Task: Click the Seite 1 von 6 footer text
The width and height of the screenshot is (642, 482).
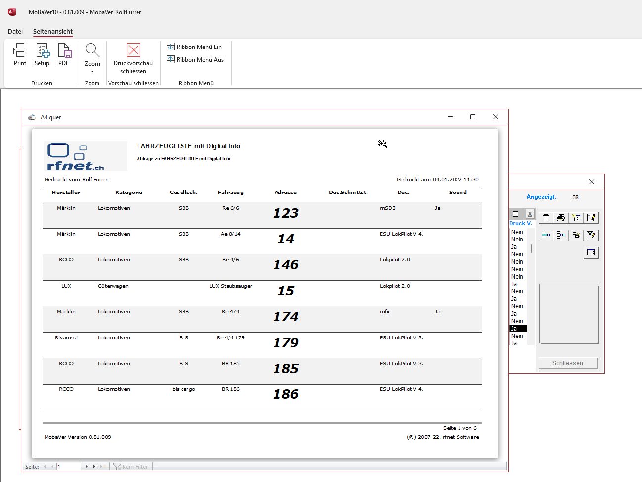Action: click(460, 428)
